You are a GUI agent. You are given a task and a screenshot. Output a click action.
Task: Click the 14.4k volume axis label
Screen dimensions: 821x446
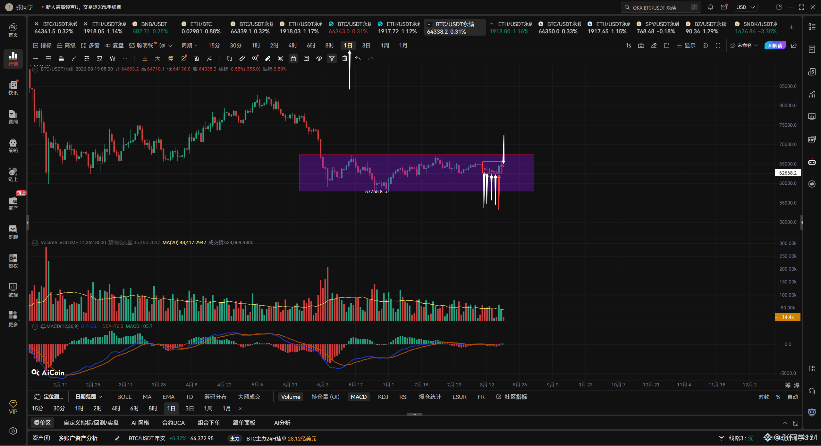788,317
